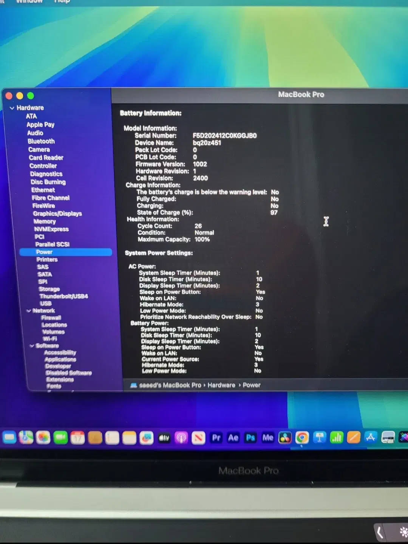Click the Hardware breadcrumb at the bottom
The width and height of the screenshot is (408, 544).
click(221, 385)
